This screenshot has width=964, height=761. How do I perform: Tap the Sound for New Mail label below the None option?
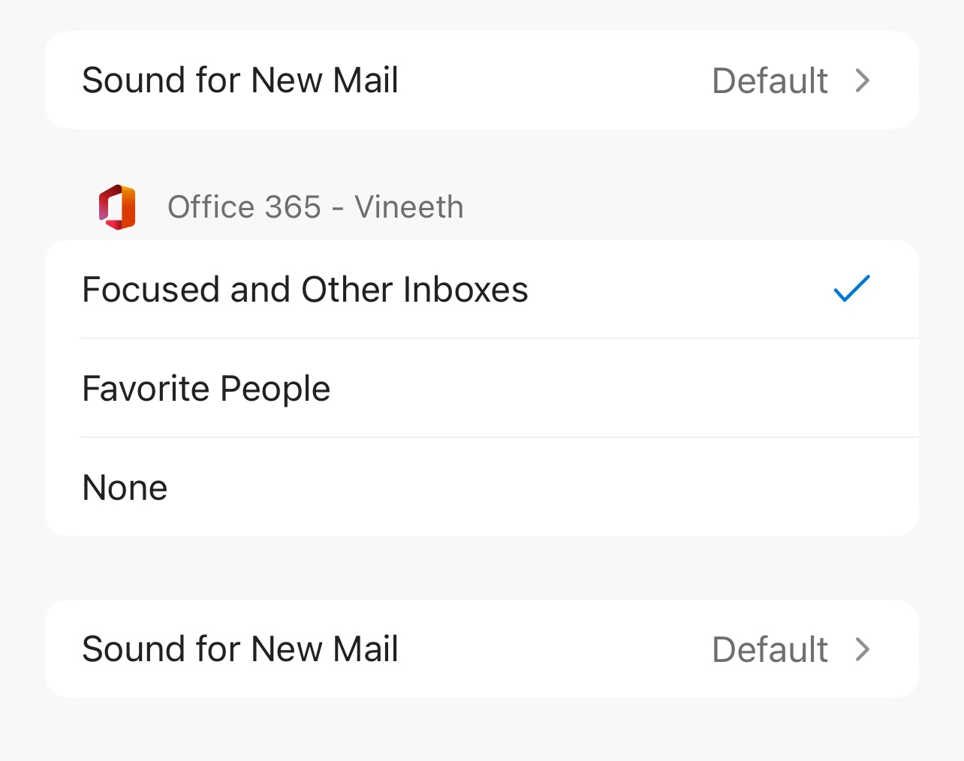[240, 649]
